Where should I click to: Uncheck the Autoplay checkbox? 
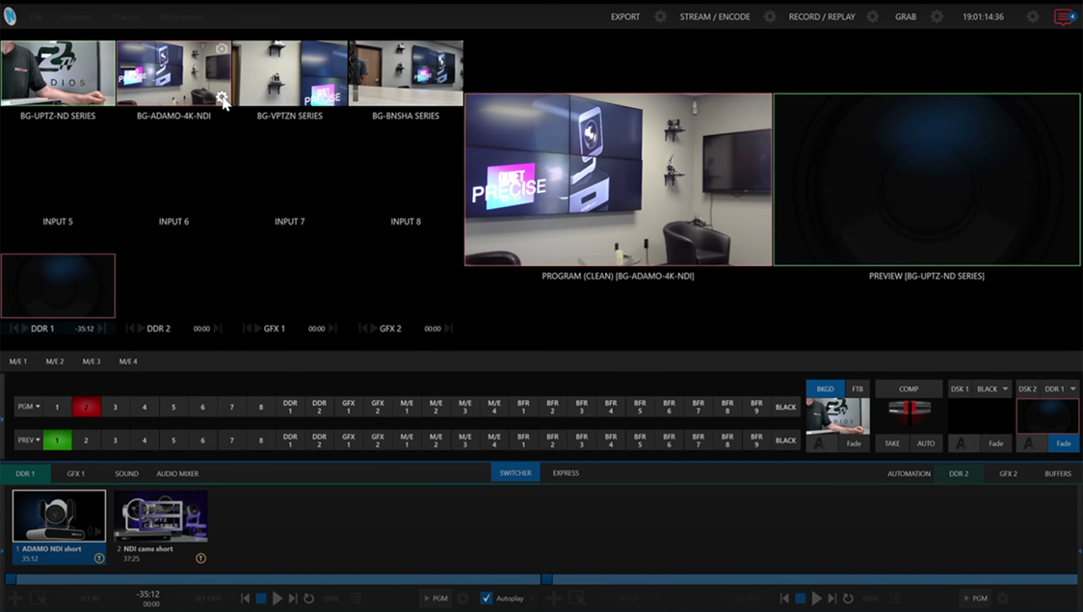coord(487,599)
